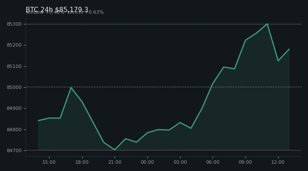Image resolution: width=308 pixels, height=171 pixels.
Task: Click the 18:00 time axis label
Action: click(x=82, y=162)
